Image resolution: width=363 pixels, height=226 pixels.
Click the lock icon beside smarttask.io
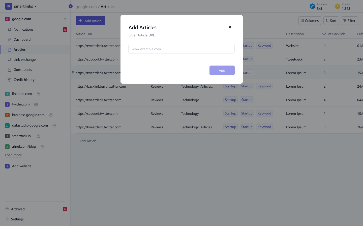(38, 136)
